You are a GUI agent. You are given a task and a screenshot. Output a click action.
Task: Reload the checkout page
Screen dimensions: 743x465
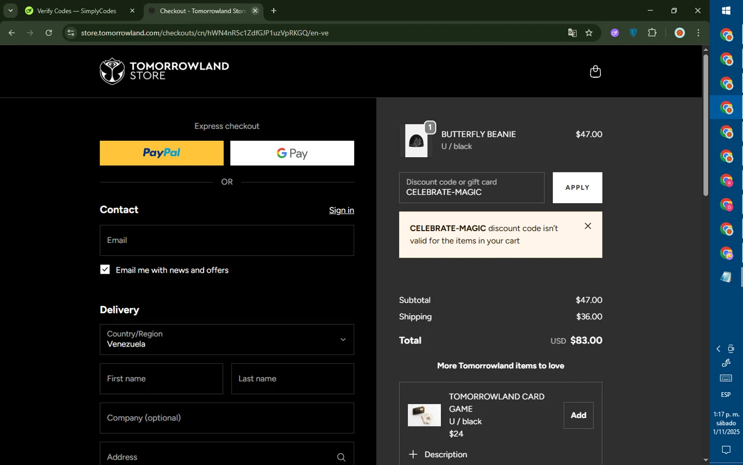[x=49, y=33]
